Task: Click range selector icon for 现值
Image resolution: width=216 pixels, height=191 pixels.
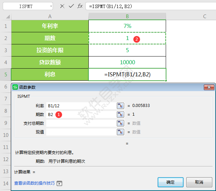Action: 120,132
